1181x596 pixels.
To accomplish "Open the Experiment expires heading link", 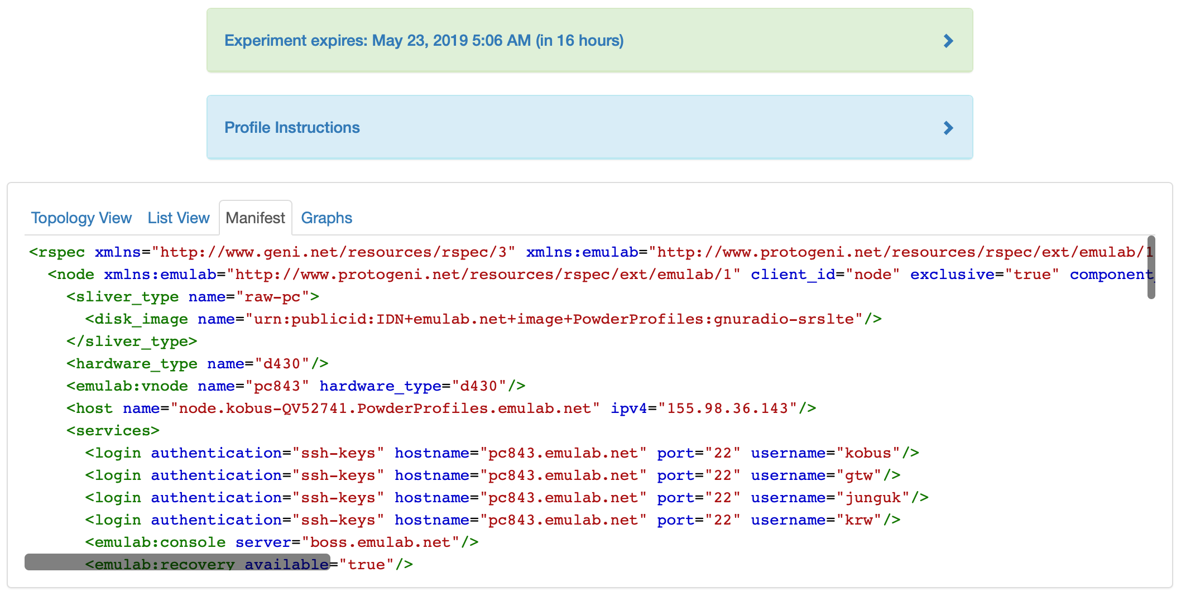I will coord(424,41).
